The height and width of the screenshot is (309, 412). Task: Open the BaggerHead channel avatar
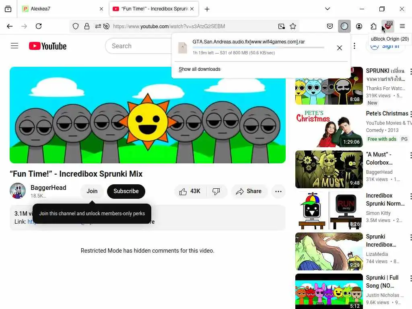(18, 191)
